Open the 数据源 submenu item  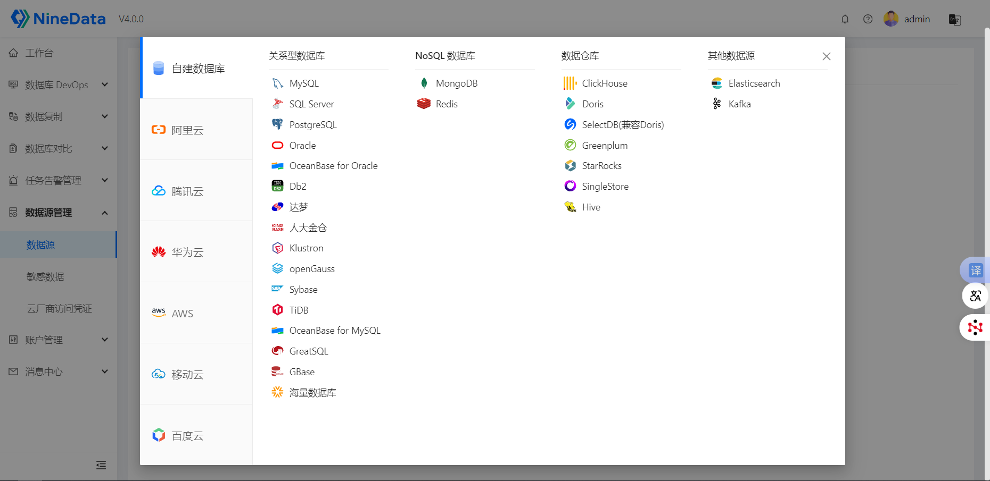point(59,244)
